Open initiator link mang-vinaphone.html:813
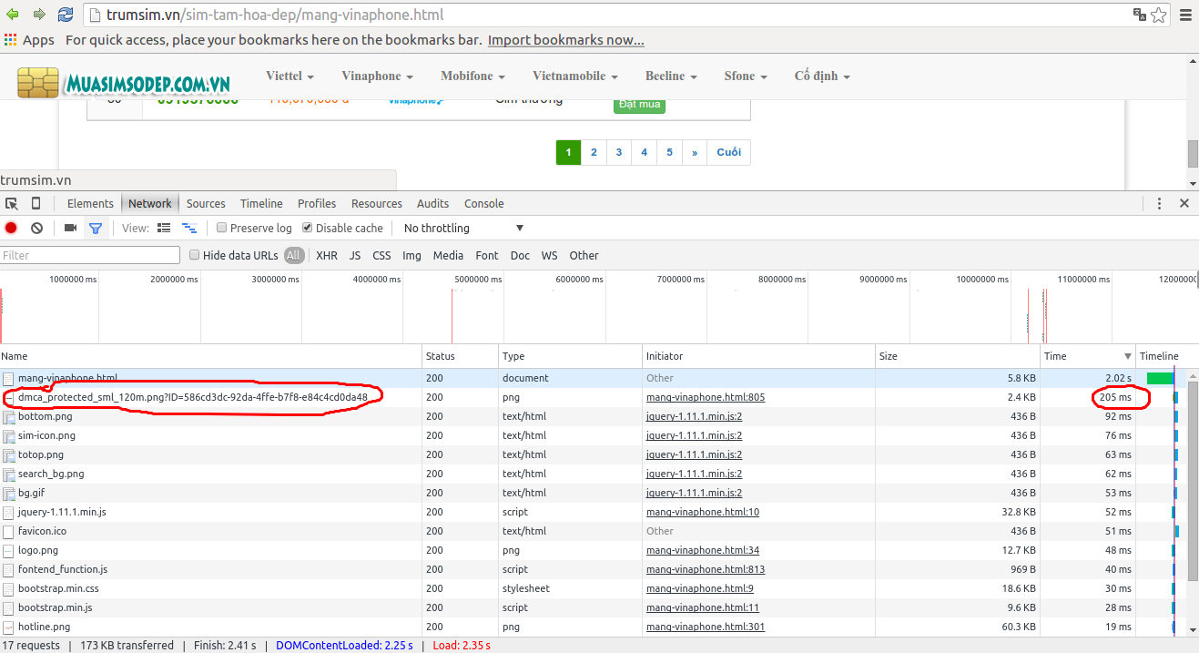Image resolution: width=1199 pixels, height=653 pixels. 706,569
